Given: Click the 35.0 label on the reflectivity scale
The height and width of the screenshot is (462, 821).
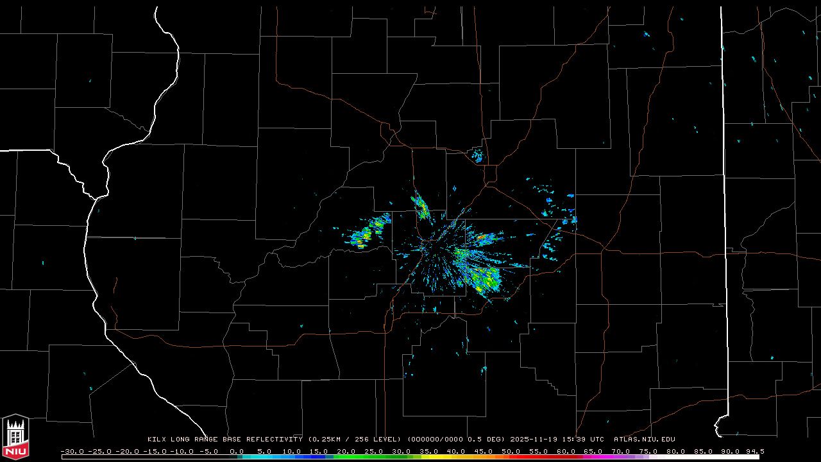Looking at the screenshot, I should coord(428,452).
